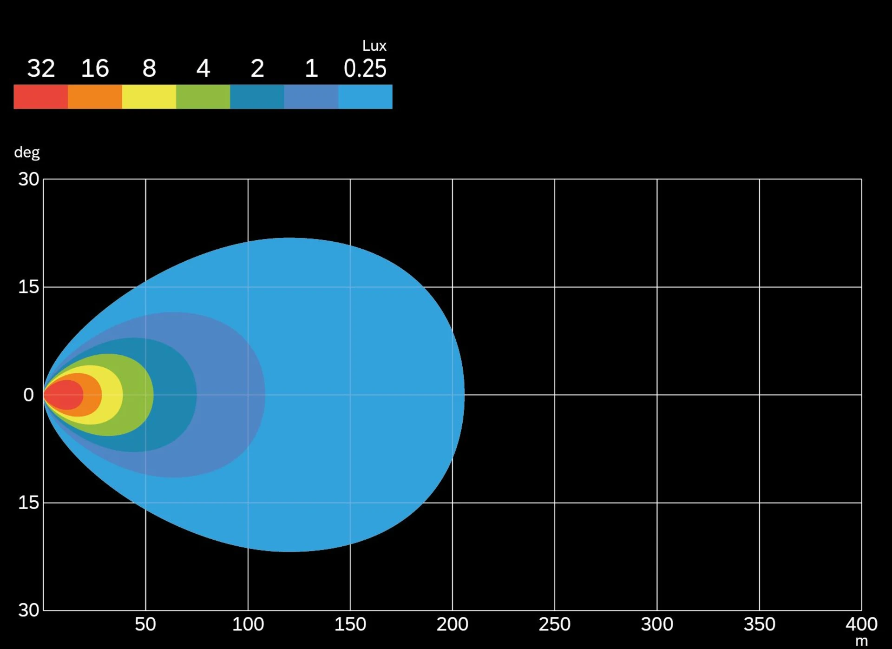This screenshot has width=892, height=649.
Task: Click the yellow 8 lux beam zone
Action: [112, 395]
